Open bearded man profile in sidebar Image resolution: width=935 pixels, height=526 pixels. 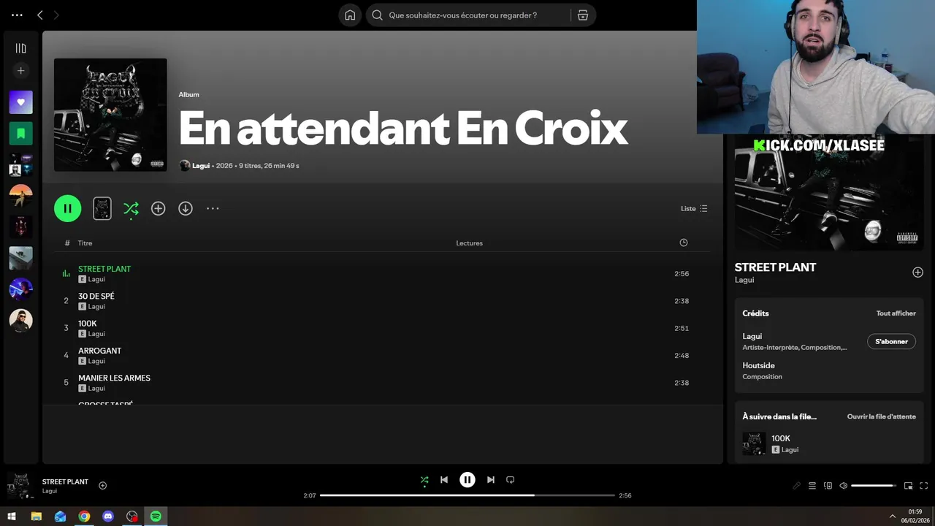[x=20, y=320]
